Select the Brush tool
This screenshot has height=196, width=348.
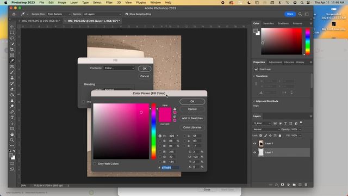point(12,72)
